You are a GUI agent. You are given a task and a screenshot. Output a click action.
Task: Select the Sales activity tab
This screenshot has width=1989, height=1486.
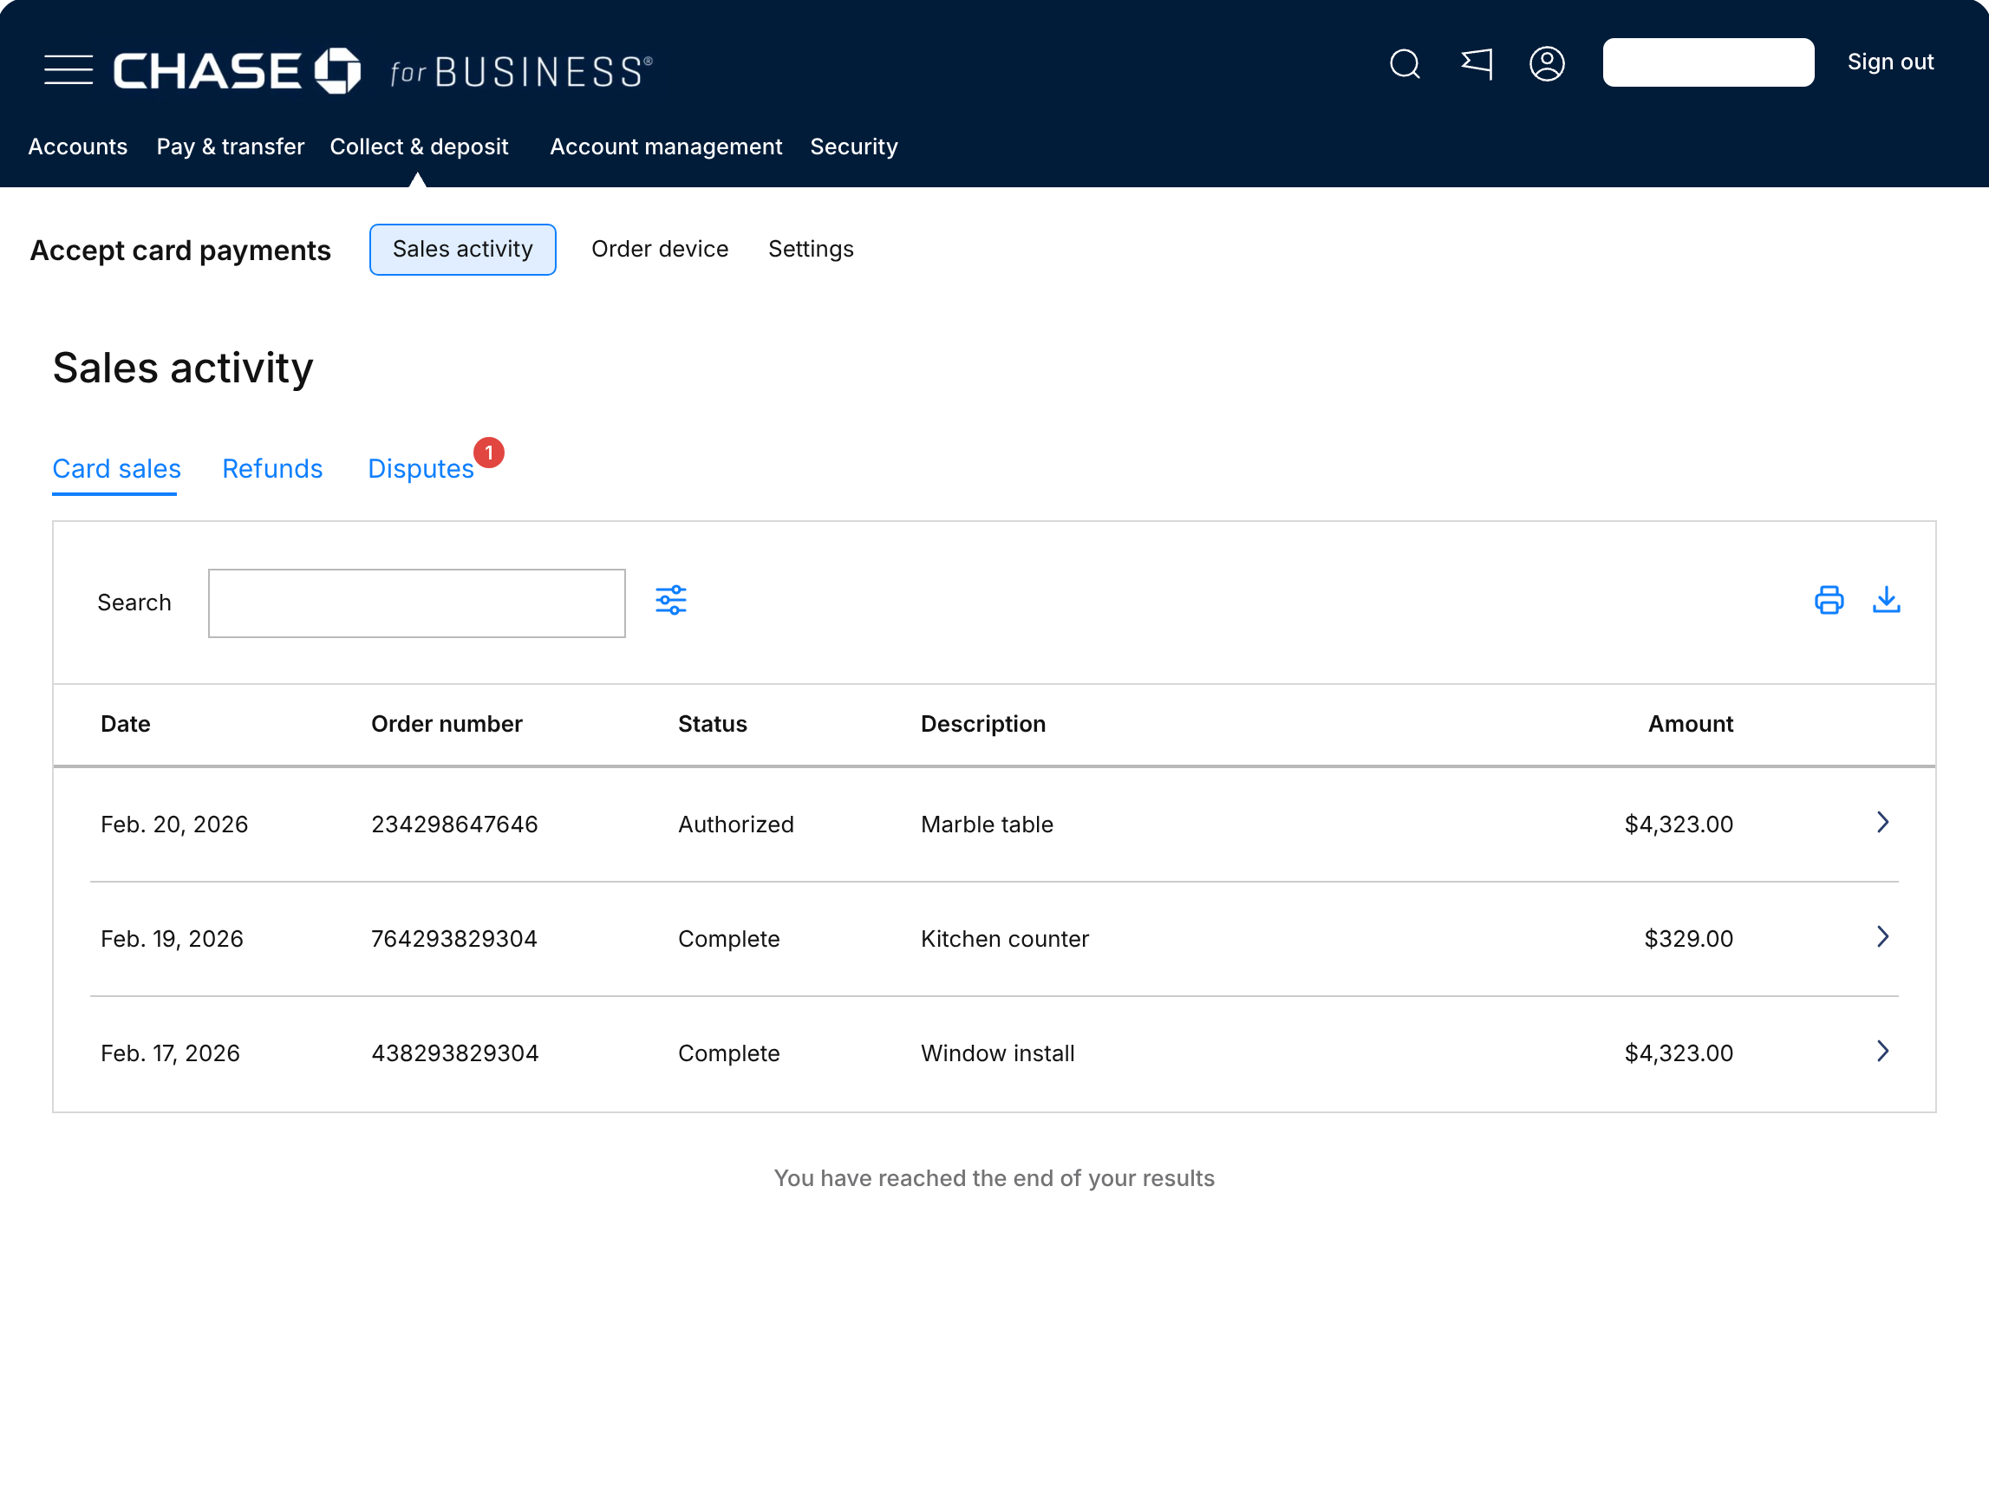pos(463,249)
